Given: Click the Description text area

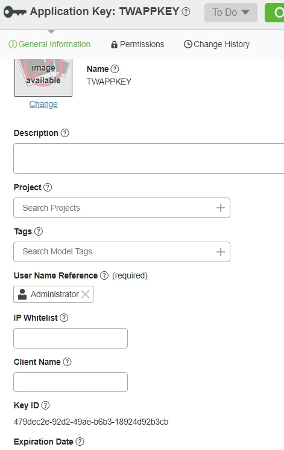Looking at the screenshot, I should point(149,158).
